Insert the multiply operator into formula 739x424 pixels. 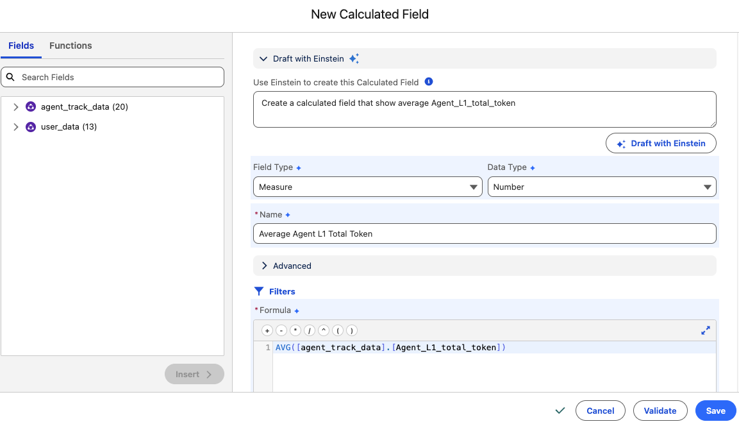(x=295, y=330)
